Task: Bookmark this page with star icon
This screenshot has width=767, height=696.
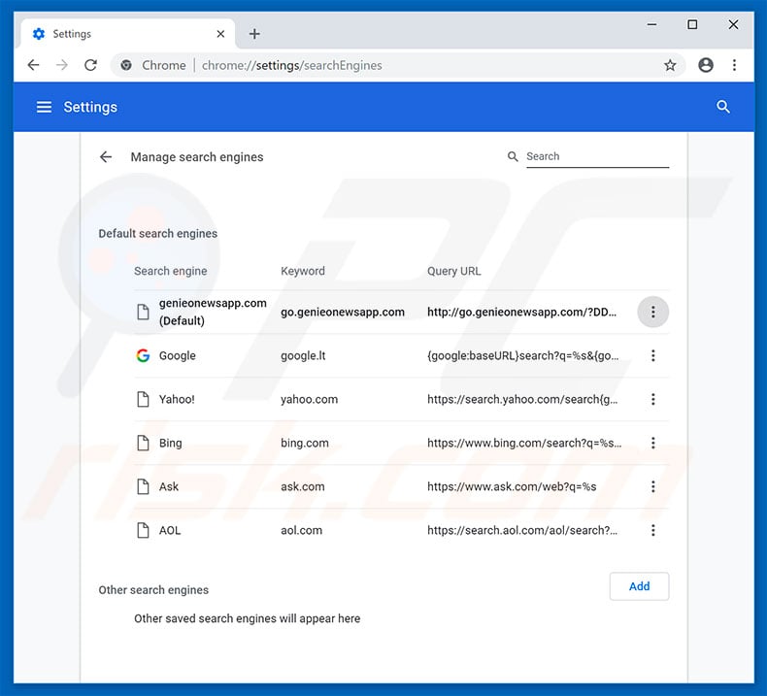Action: point(670,65)
